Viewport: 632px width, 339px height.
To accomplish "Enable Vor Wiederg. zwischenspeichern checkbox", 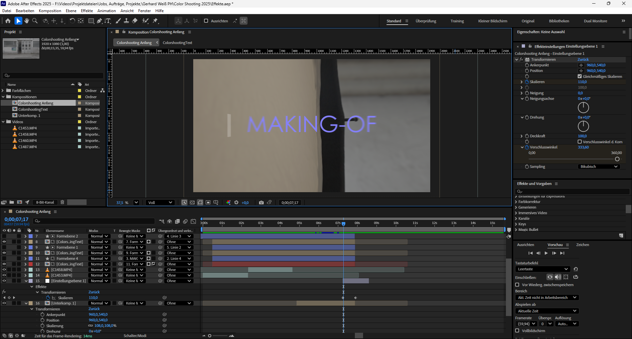I will pos(517,285).
